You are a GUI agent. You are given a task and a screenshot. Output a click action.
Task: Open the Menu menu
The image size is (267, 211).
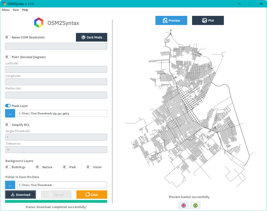coord(6,10)
